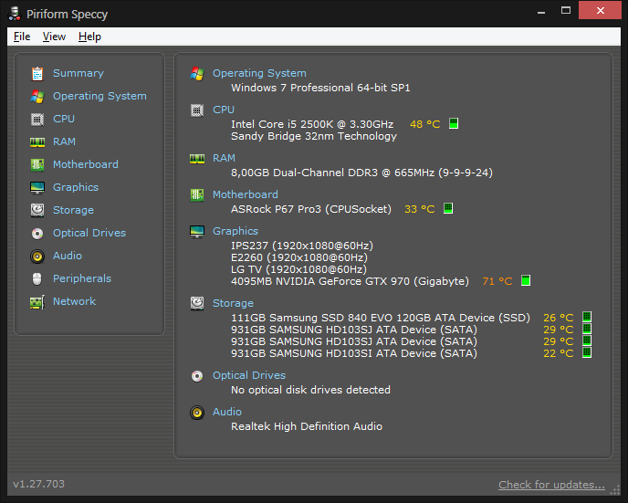Select Summary in the sidebar

click(x=78, y=73)
